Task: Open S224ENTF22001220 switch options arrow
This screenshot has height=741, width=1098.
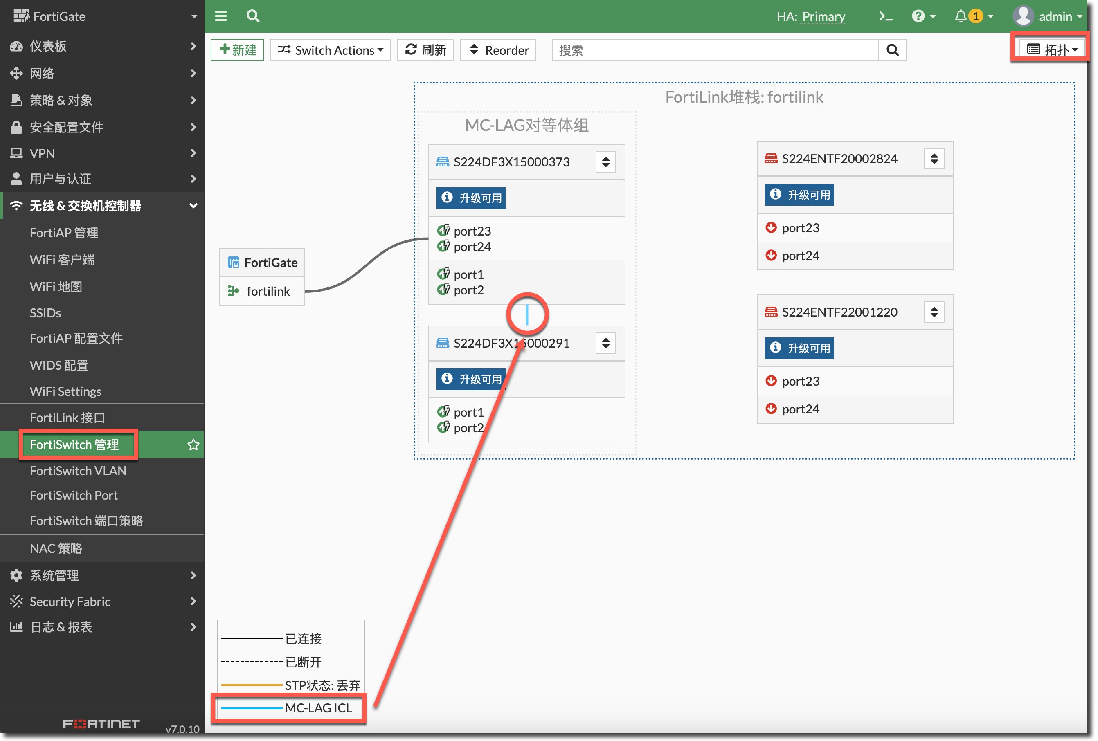Action: (934, 312)
